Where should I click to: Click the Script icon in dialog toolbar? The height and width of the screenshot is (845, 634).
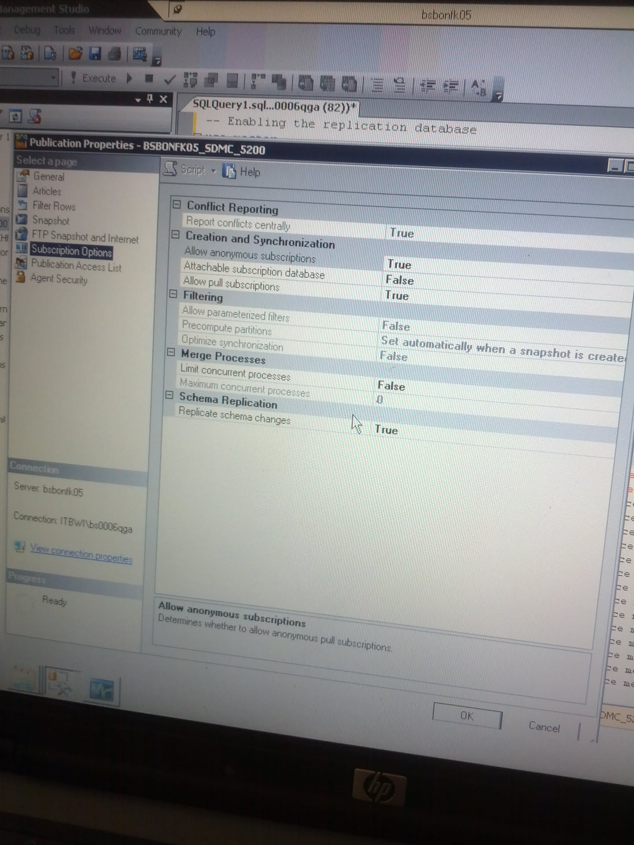point(170,169)
